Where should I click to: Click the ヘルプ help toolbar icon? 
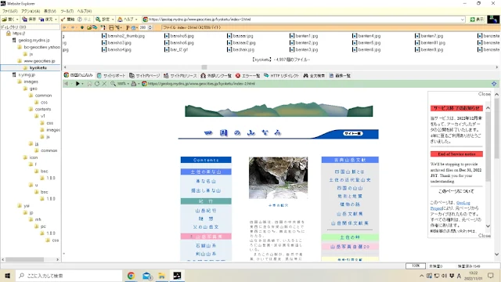pos(120,20)
